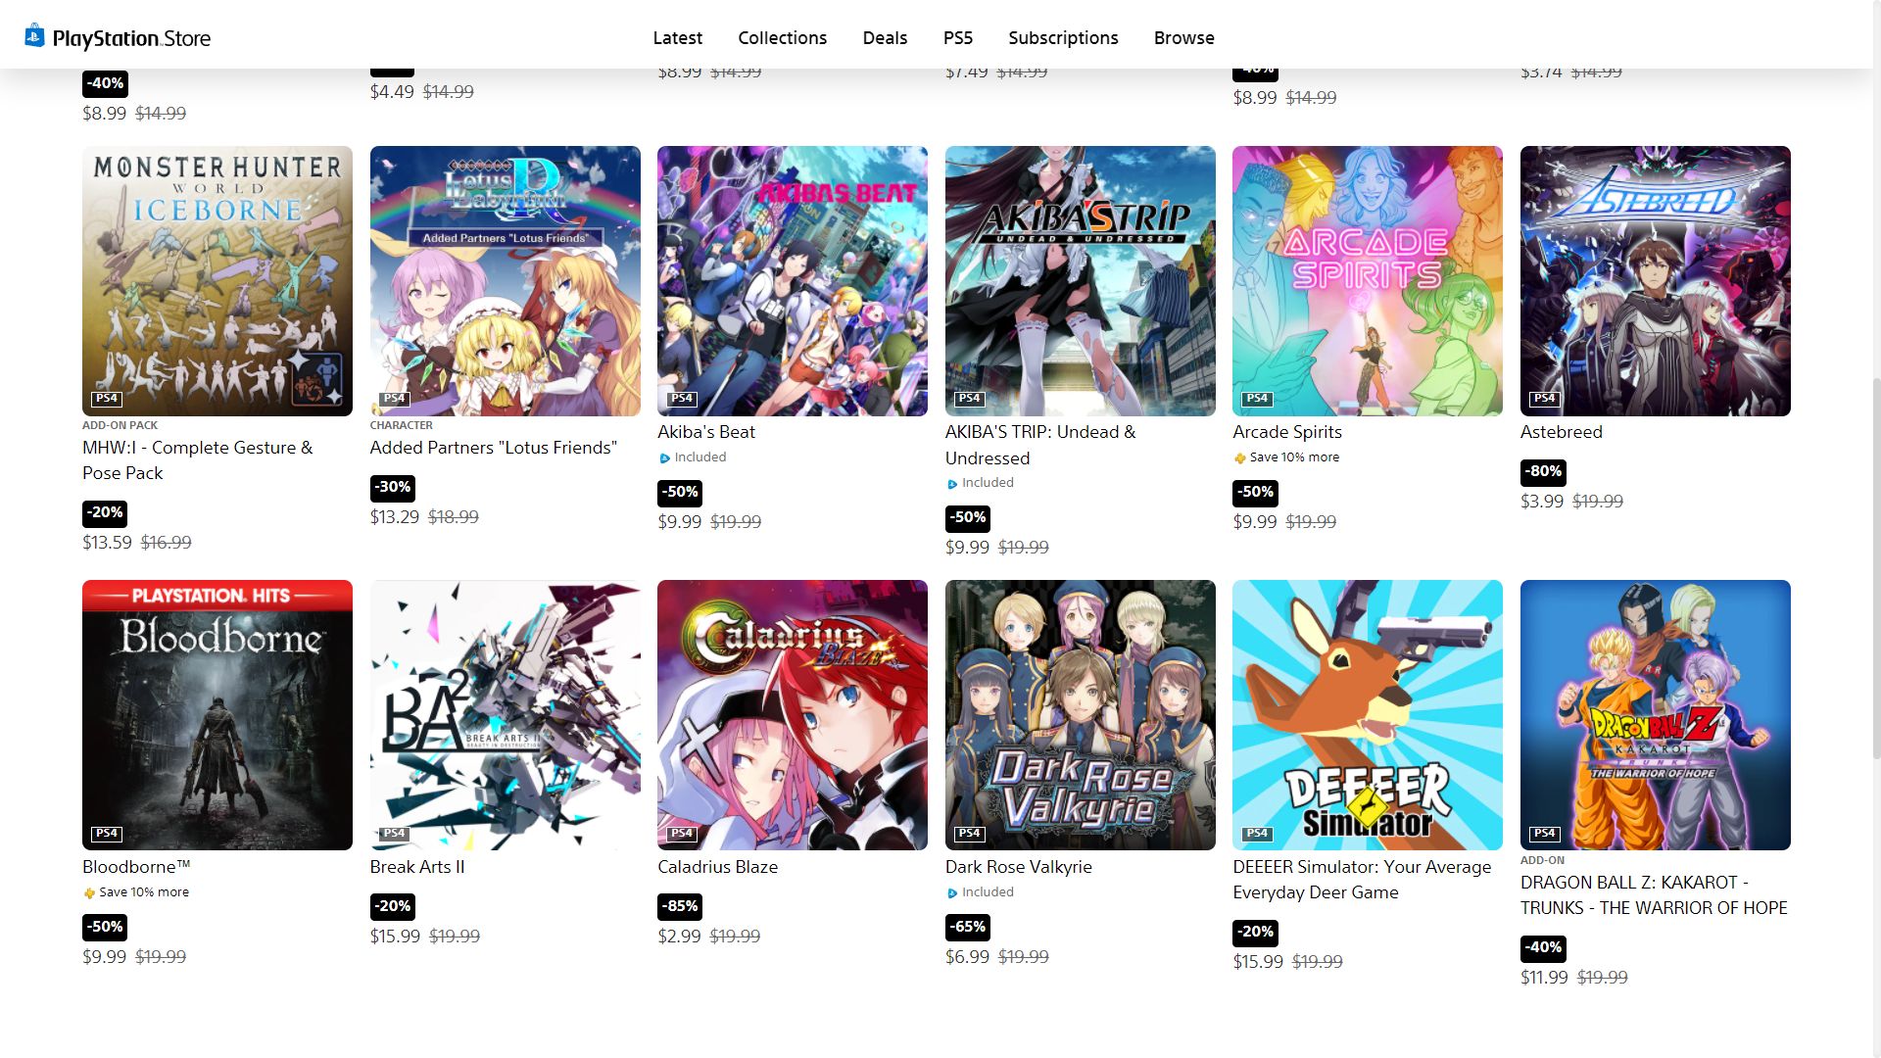Click the PS4 badge on Astebreed cover

(1545, 399)
